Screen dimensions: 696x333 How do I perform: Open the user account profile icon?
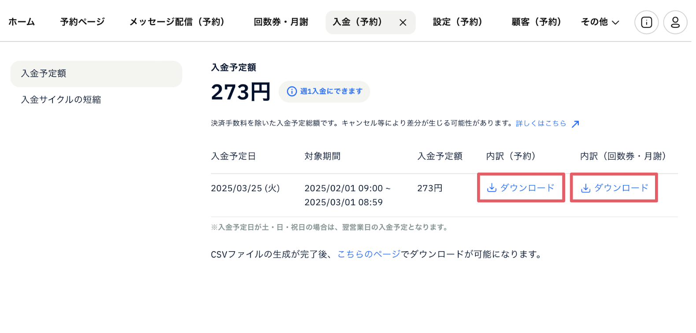[x=675, y=22]
